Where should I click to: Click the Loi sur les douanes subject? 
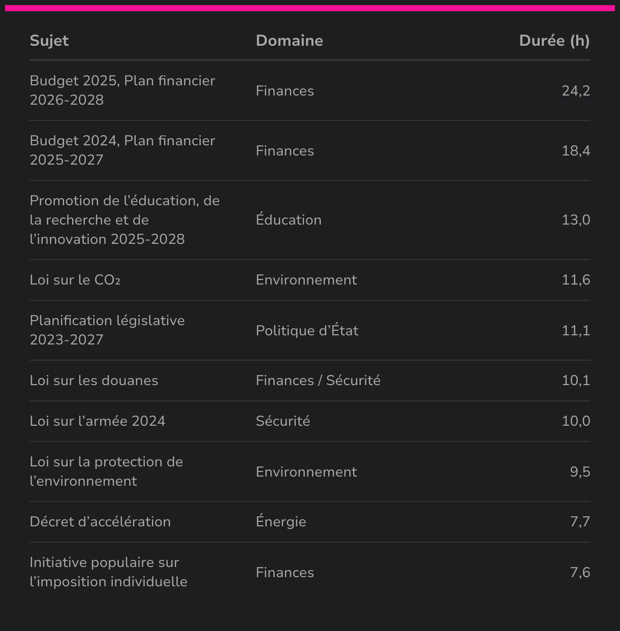(94, 381)
